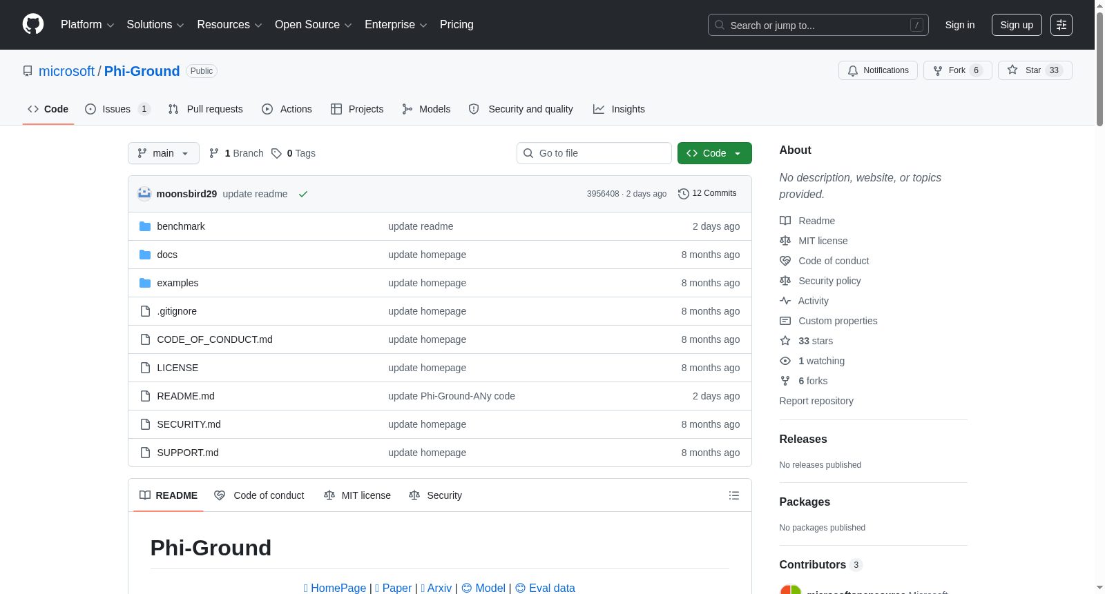Click the benchmark folder icon
1105x594 pixels.
pos(145,226)
